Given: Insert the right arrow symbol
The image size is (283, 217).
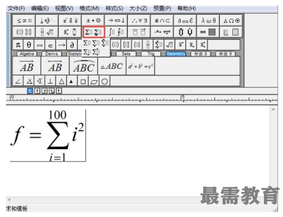Looking at the screenshot, I should (61, 44).
